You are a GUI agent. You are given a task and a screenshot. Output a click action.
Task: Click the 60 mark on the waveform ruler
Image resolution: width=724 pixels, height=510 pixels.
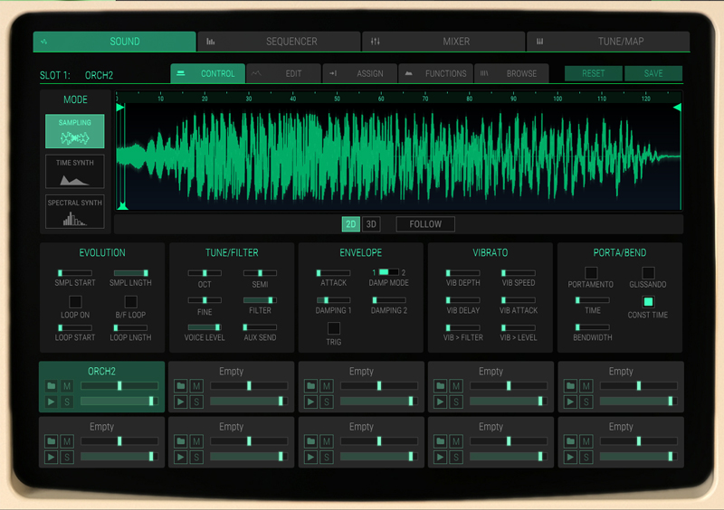[381, 99]
